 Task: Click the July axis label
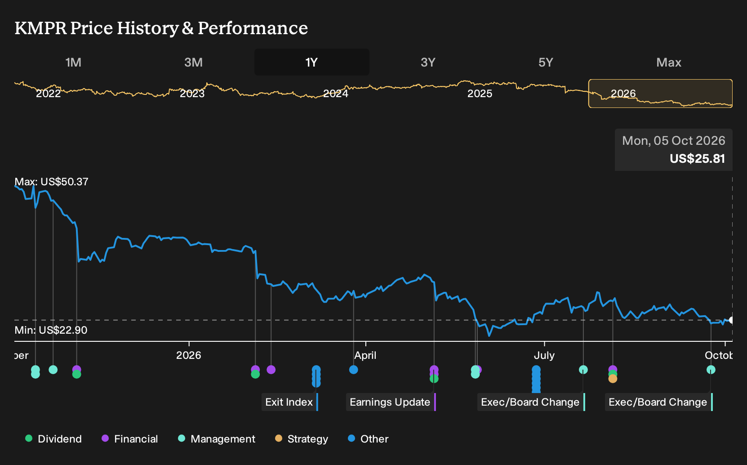coord(544,355)
